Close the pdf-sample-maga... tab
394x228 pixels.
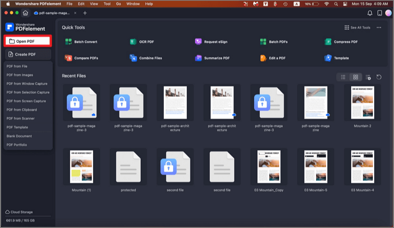(75, 13)
